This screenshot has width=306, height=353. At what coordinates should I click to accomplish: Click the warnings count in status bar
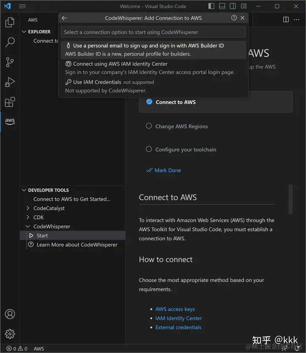(23, 349)
